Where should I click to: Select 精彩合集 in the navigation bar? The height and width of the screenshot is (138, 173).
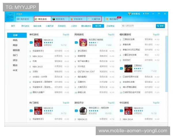pyautogui.click(x=37, y=26)
